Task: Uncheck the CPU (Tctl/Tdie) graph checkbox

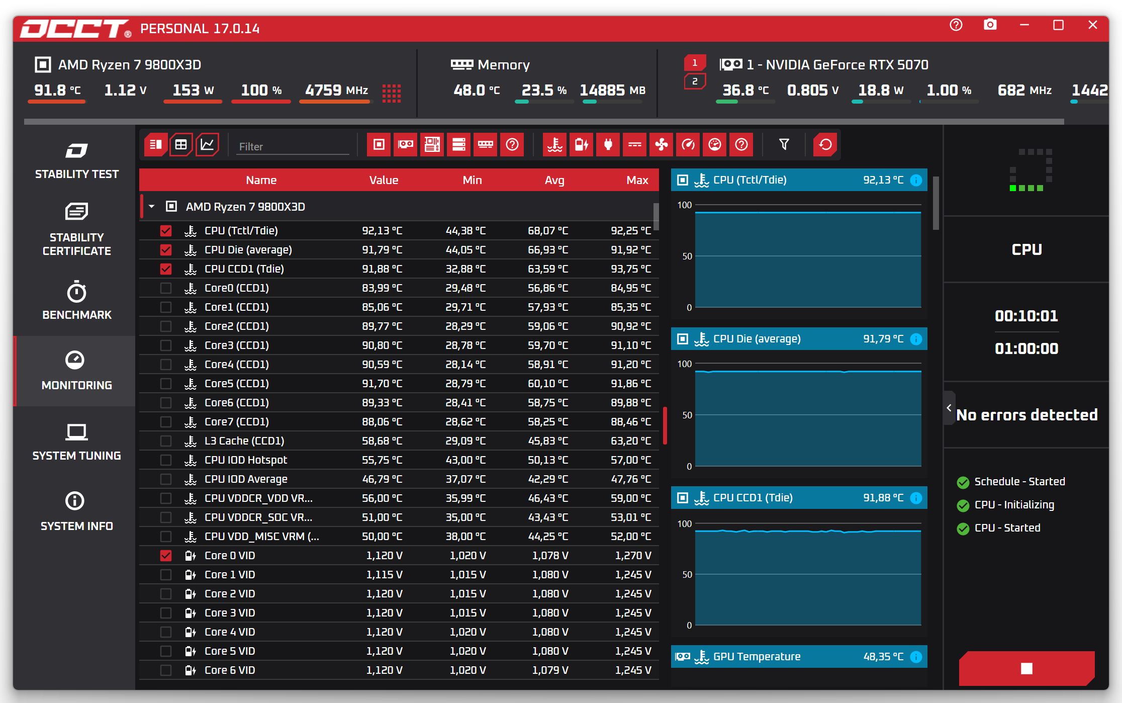Action: 166,231
